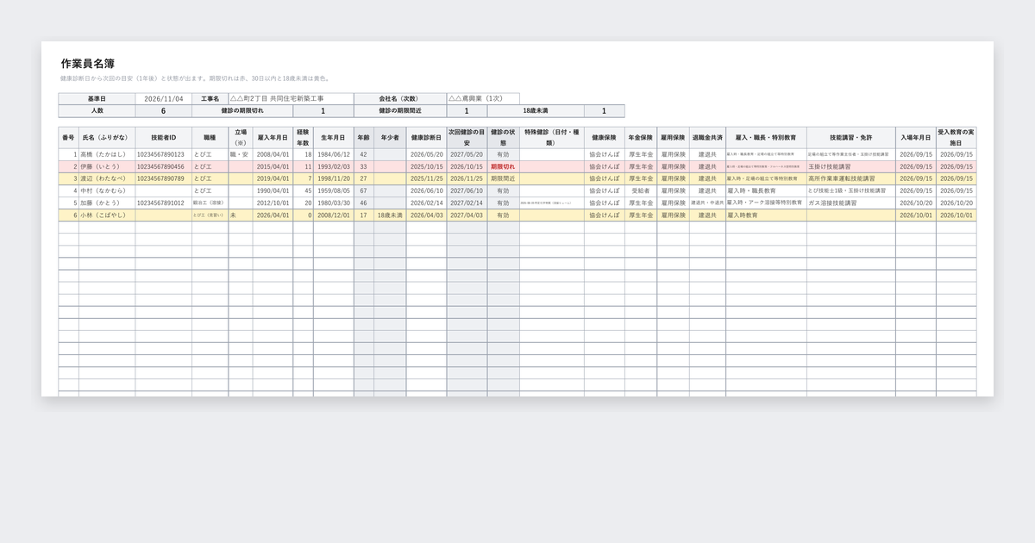Image resolution: width=1035 pixels, height=543 pixels.
Task: Click the hire date 2012/10/01
Action: (273, 203)
